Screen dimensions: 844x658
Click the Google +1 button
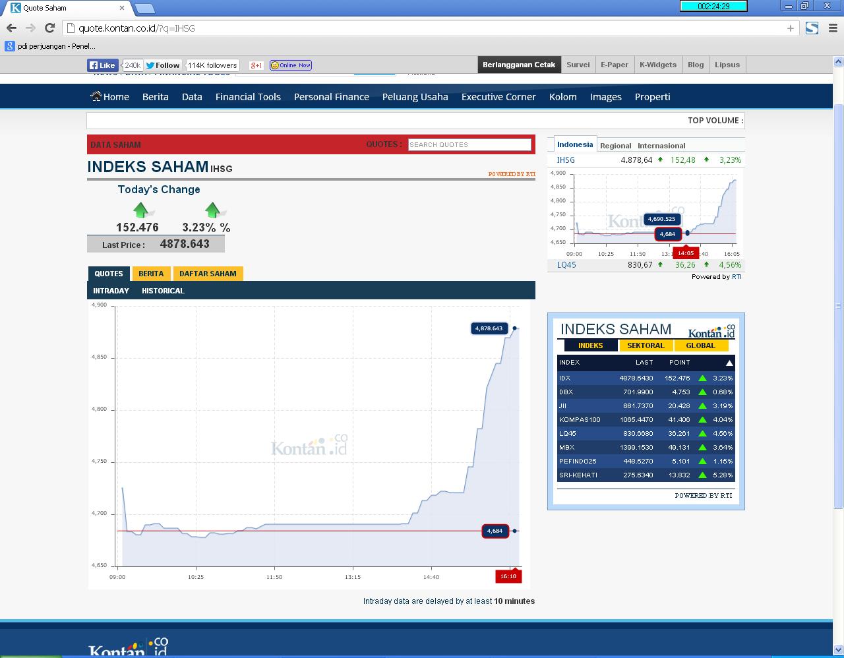click(x=256, y=65)
